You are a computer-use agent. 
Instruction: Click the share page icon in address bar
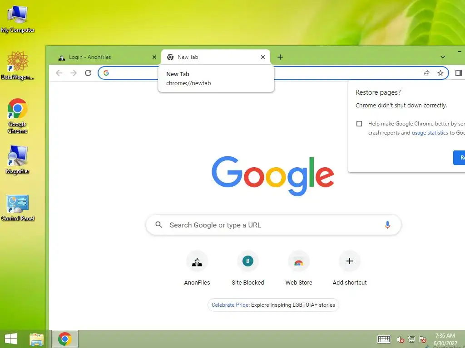click(426, 73)
